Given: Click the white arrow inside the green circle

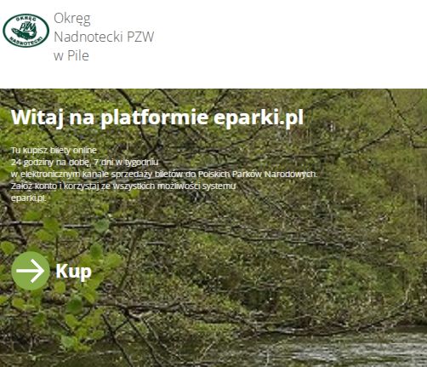Looking at the screenshot, I should [31, 271].
